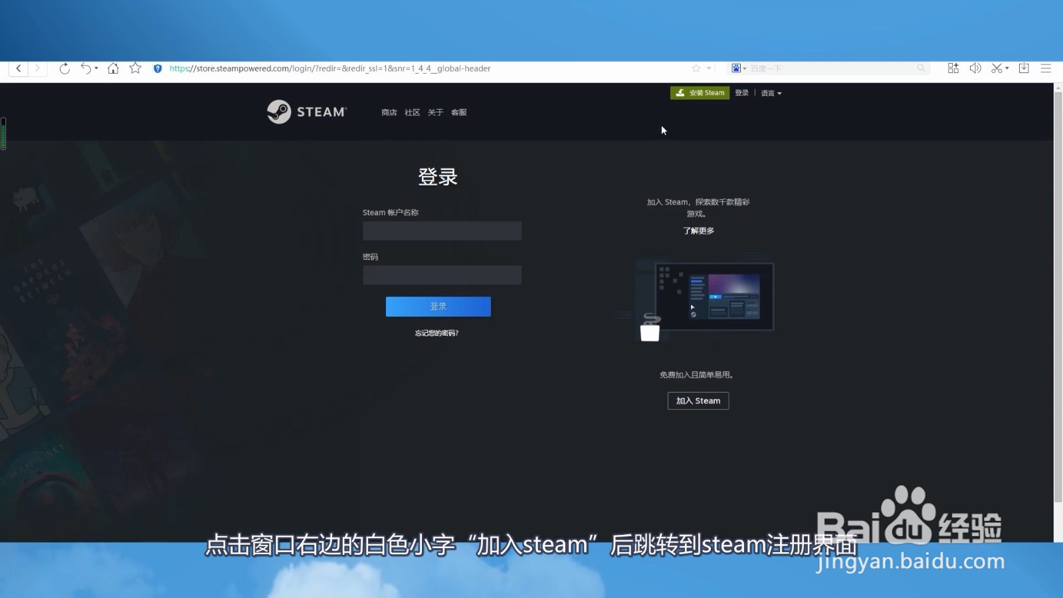Viewport: 1063px width, 598px height.
Task: Open the undo icon's dropdown arrow
Action: [96, 68]
